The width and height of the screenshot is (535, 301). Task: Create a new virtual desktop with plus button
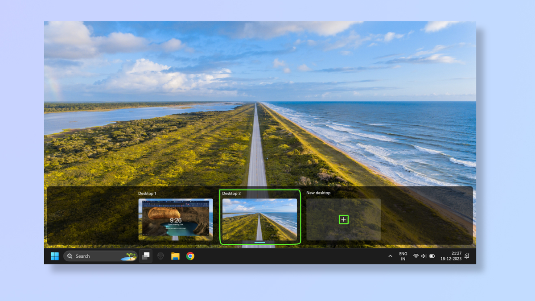point(343,219)
